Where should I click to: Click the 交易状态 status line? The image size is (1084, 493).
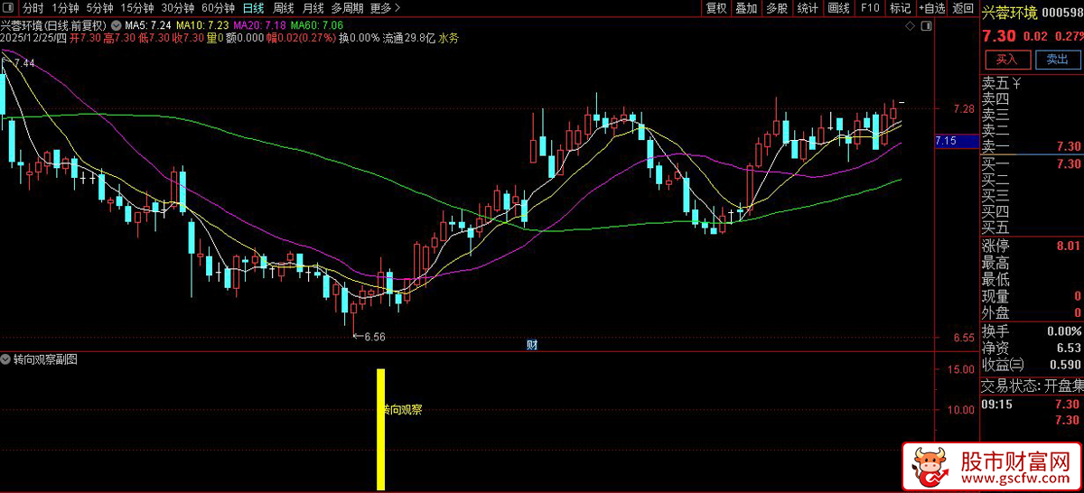1033,386
